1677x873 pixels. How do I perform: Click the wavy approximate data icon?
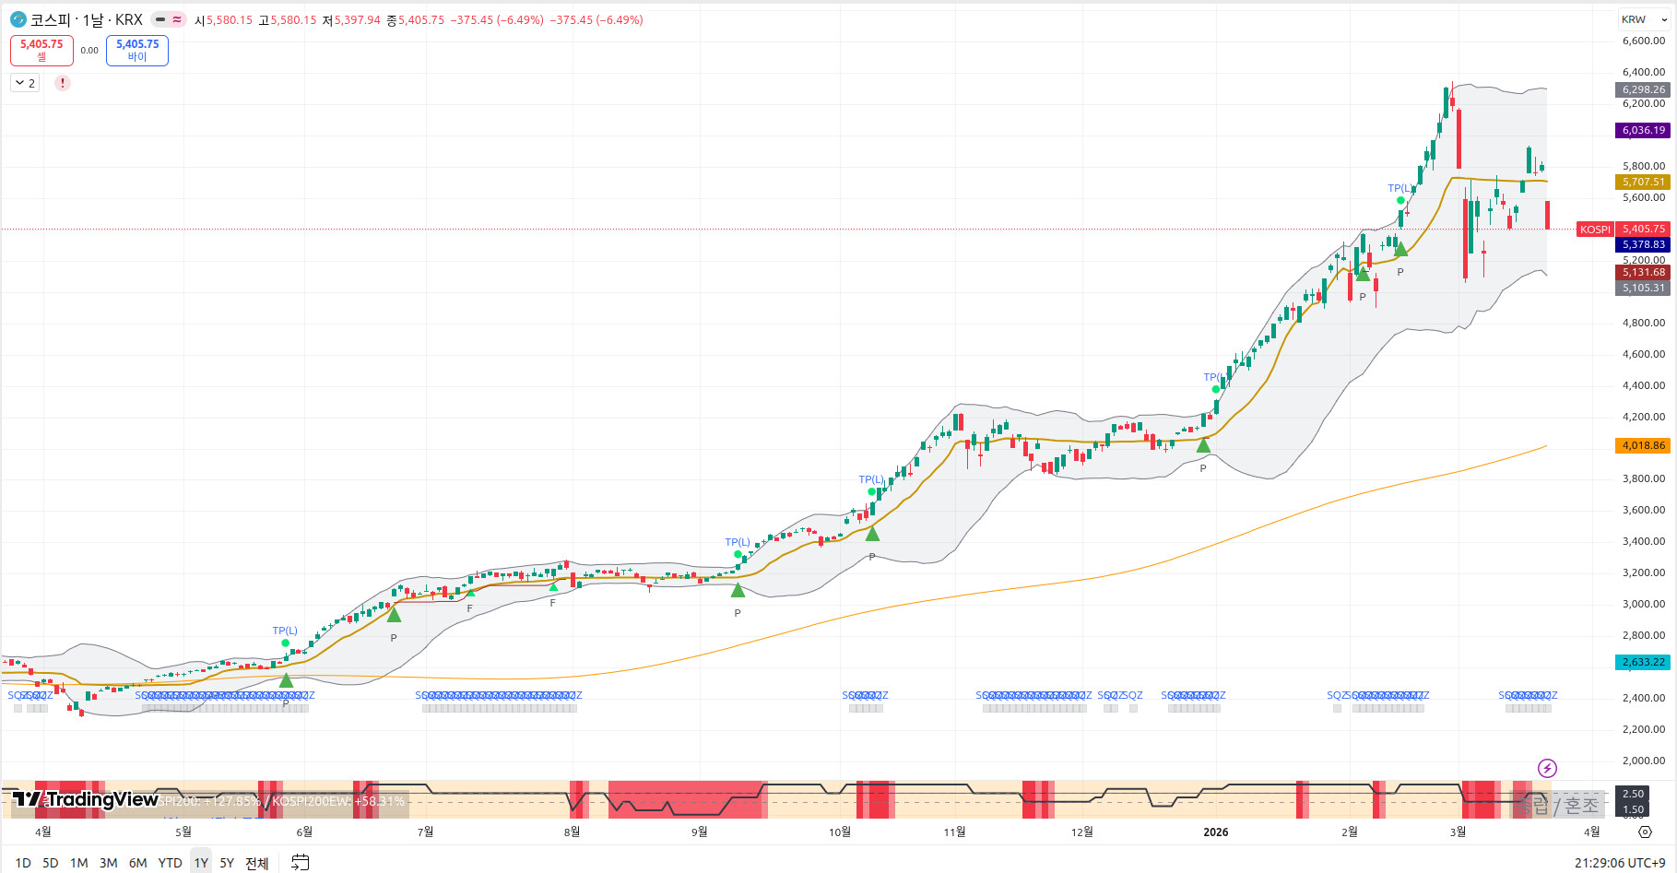point(177,19)
